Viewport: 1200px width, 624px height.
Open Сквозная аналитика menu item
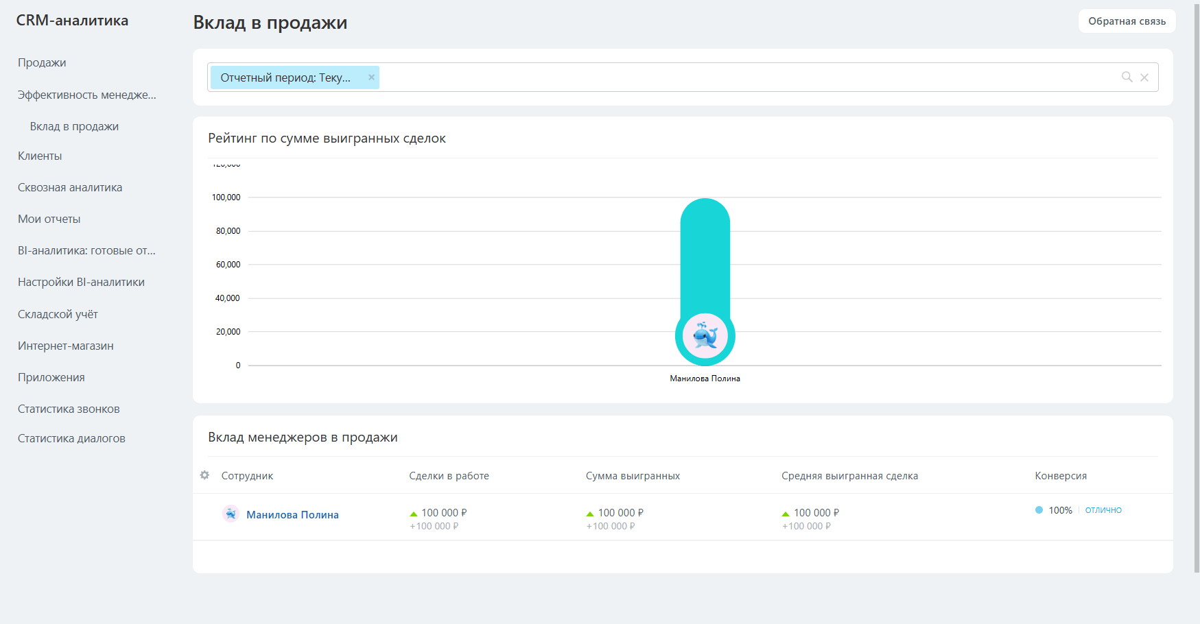[x=70, y=187]
